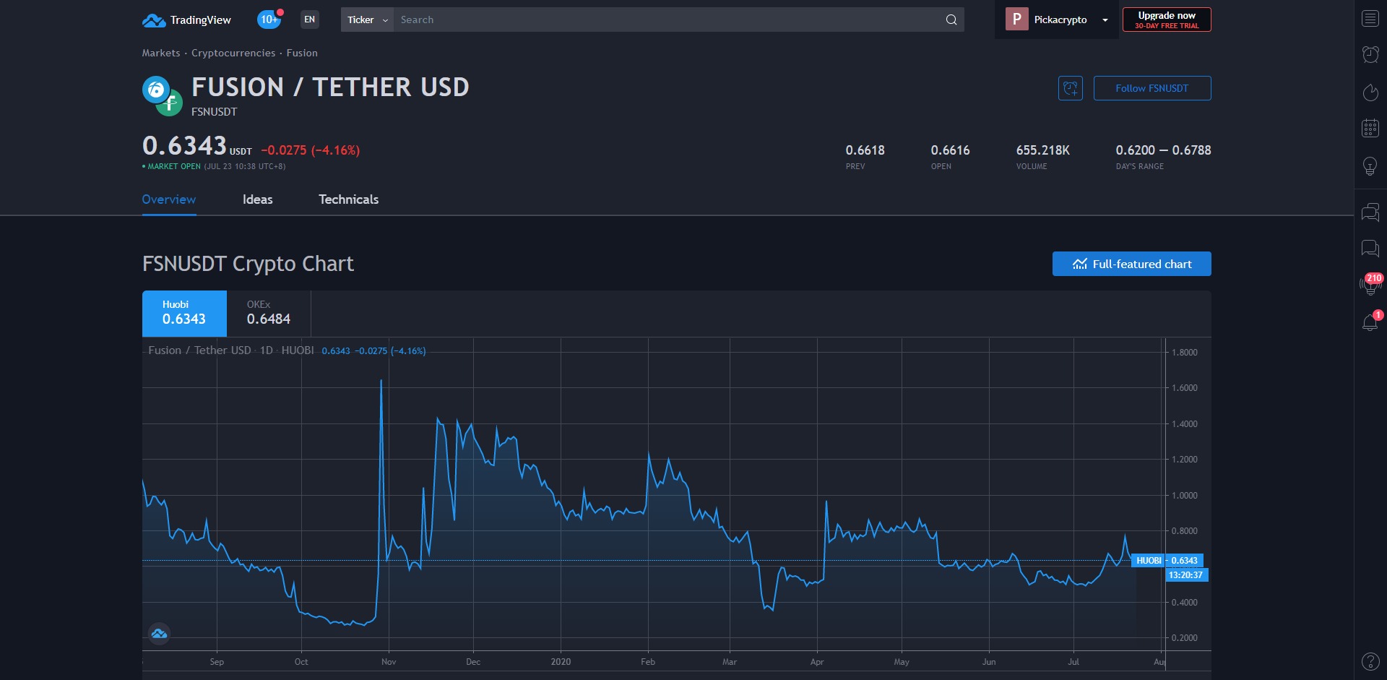
Task: Open the Alerts clock sidebar icon
Action: click(x=1370, y=54)
